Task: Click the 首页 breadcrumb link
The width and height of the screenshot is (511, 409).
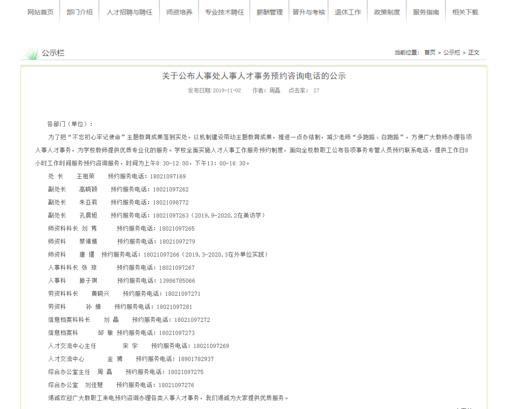Action: 430,53
